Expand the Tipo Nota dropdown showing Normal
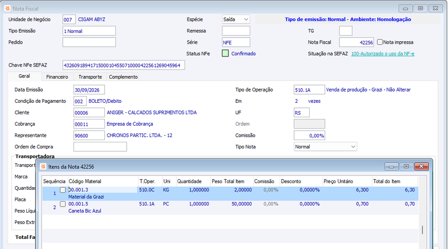Viewport: 448px width, 249px height. [325, 147]
